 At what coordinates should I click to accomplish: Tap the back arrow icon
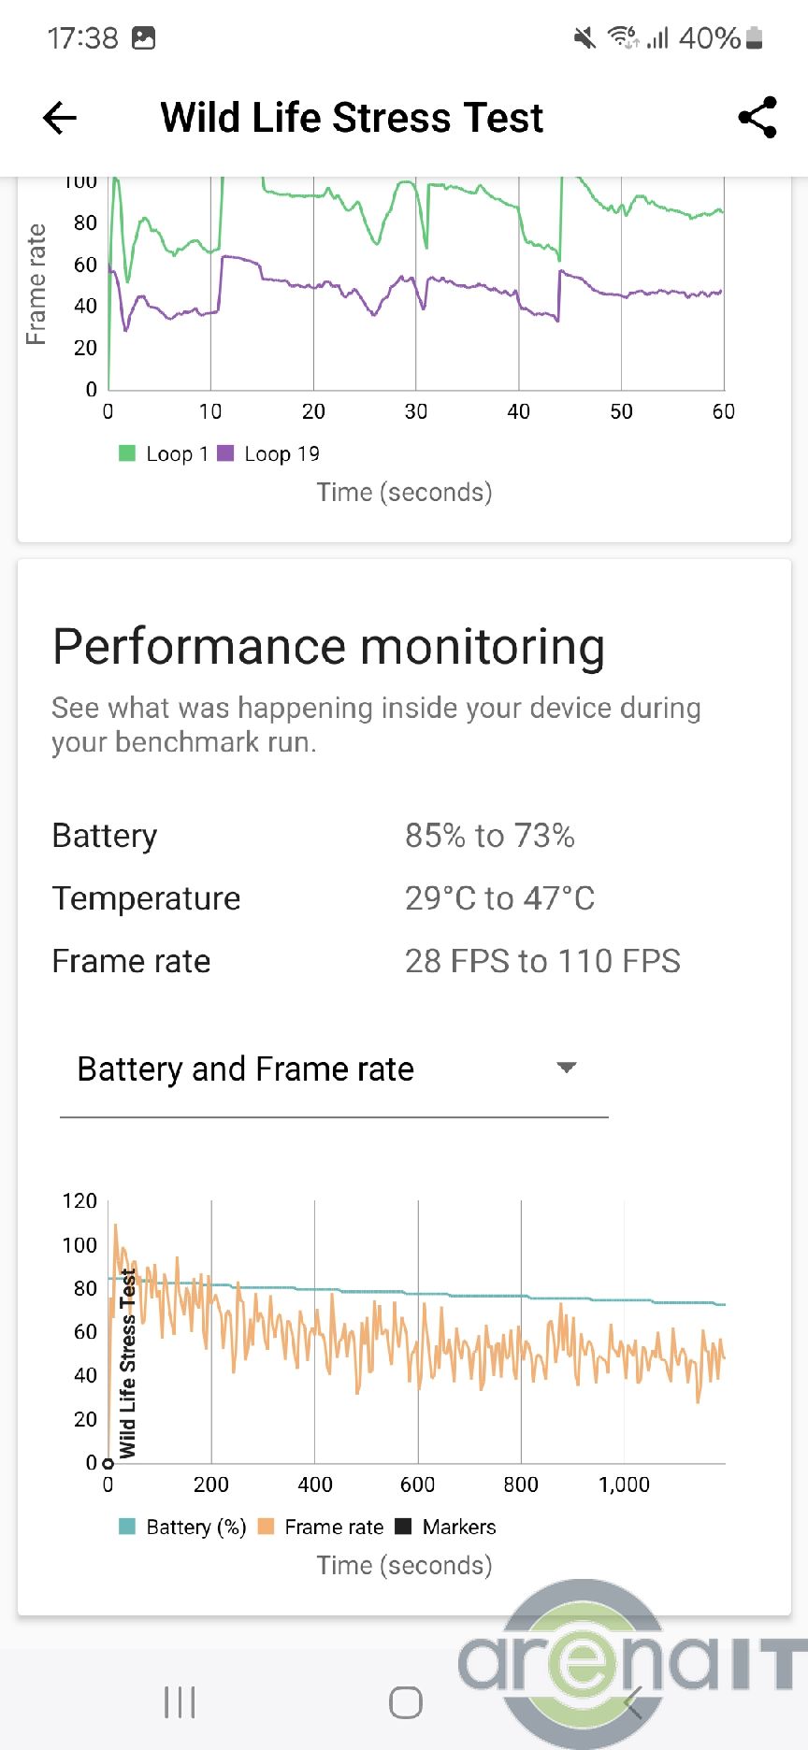pyautogui.click(x=60, y=118)
